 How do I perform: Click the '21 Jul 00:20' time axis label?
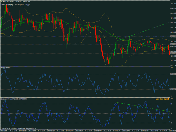[164, 131]
